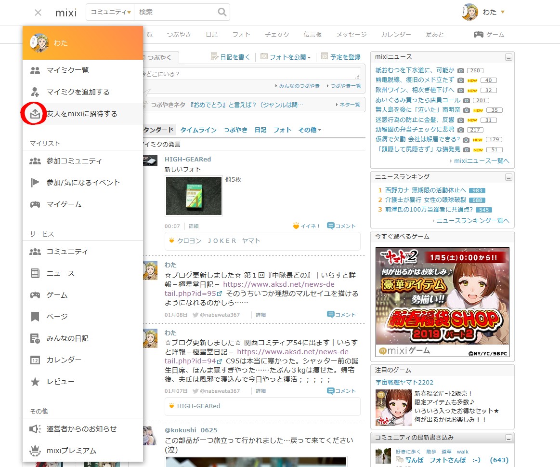
Task: Click the 日記を書く pencil icon
Action: (214, 56)
